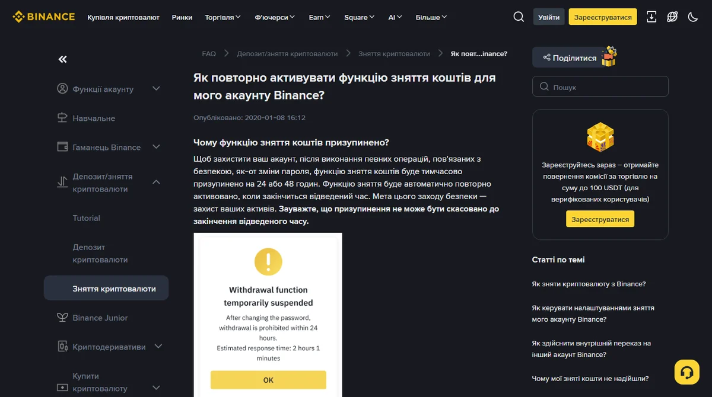
Task: Open the support chat headset button
Action: point(687,372)
